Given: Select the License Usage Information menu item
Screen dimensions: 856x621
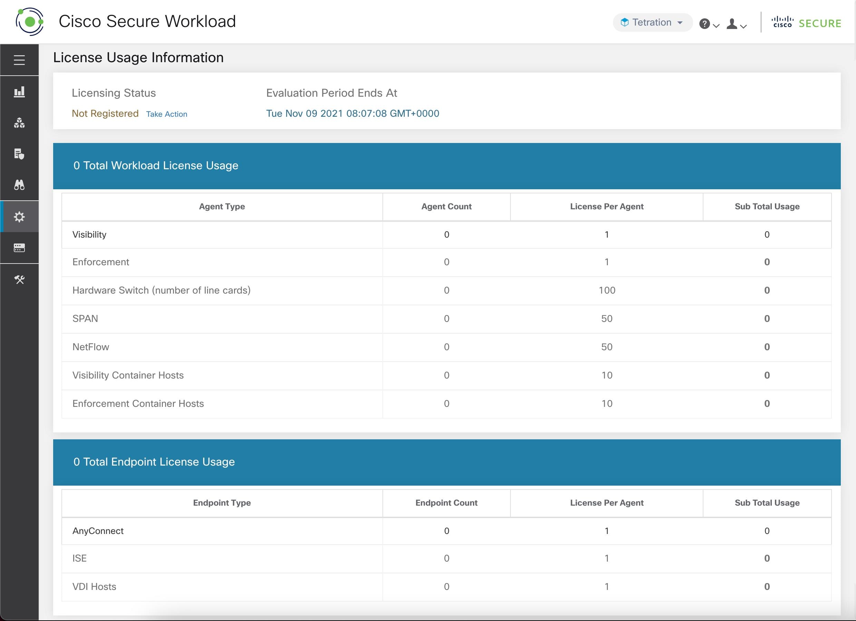Looking at the screenshot, I should (19, 216).
